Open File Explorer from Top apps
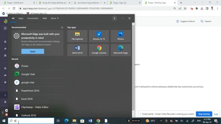Viewport: 221px width, 124px height. click(x=77, y=36)
